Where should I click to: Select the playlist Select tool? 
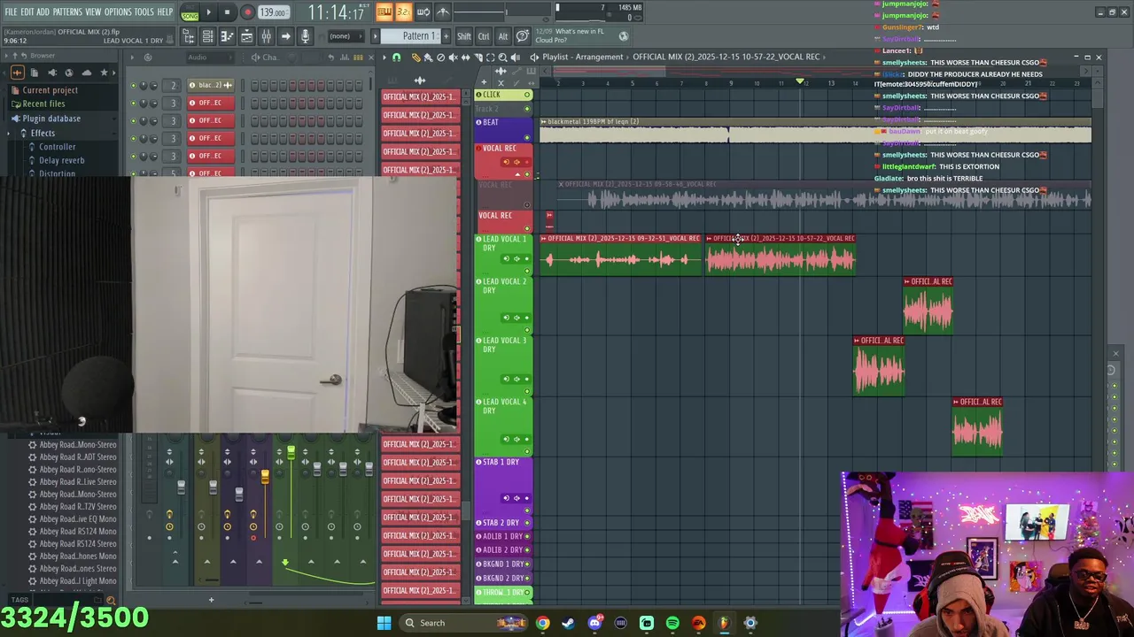coord(490,58)
